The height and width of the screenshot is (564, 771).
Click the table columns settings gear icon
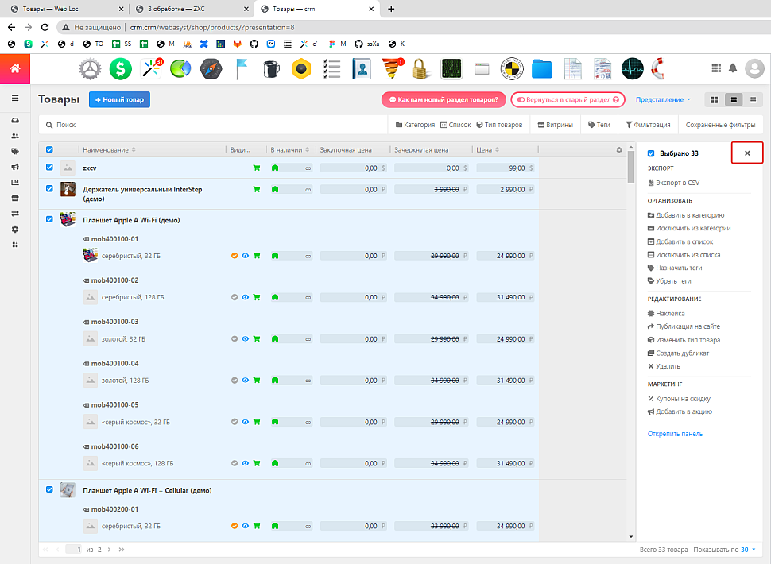pos(619,149)
